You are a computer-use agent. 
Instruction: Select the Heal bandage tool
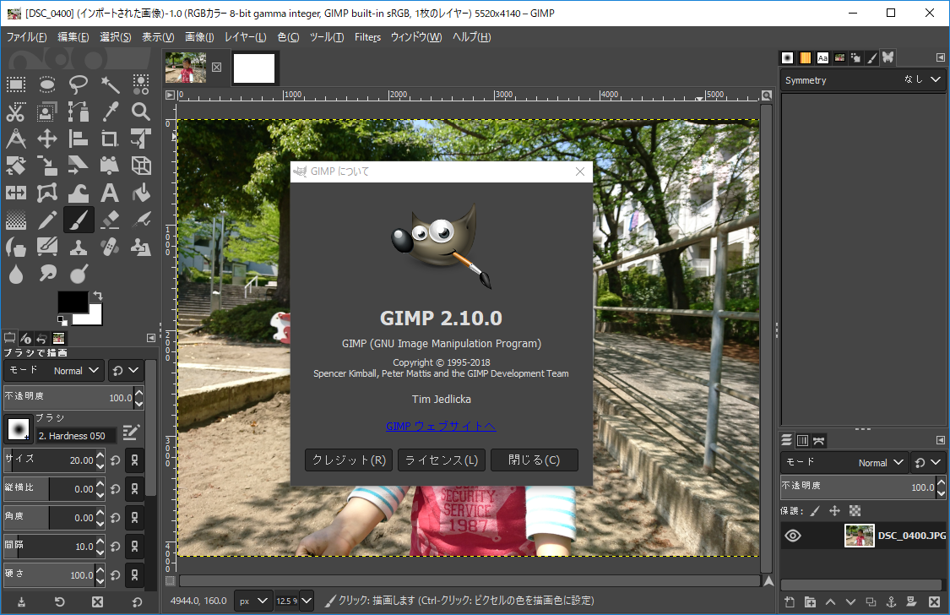click(x=110, y=248)
